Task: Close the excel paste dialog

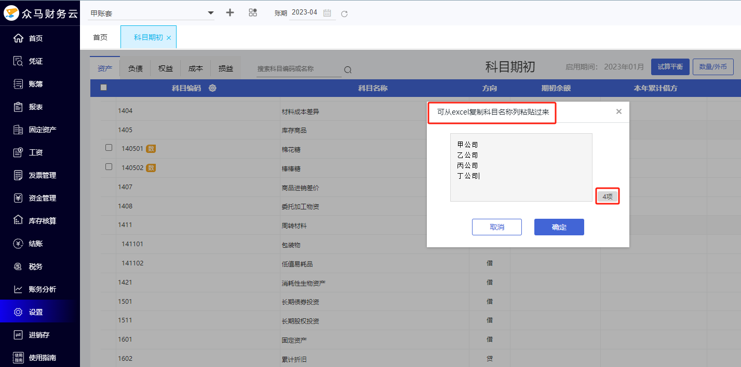Action: tap(618, 111)
